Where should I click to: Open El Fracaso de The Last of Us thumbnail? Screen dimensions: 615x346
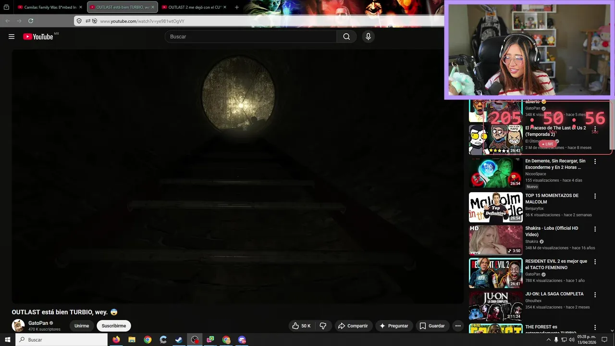point(495,139)
